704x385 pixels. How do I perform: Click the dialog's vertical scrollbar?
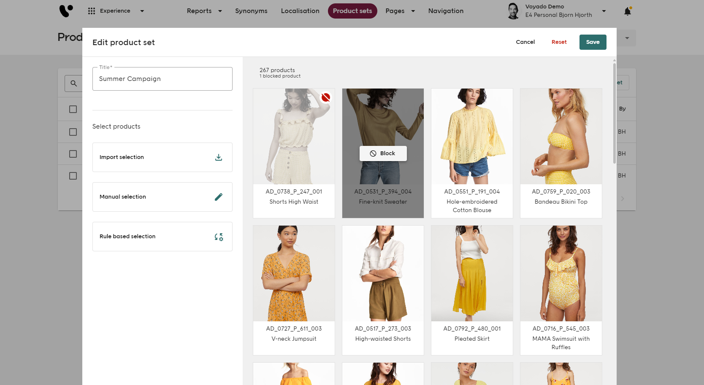[x=614, y=113]
